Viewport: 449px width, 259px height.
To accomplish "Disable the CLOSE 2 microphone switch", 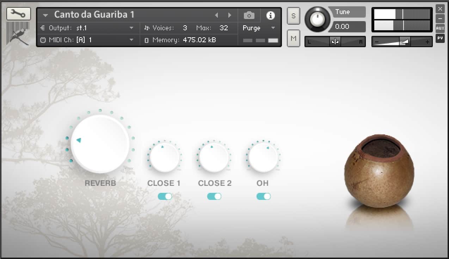I will pos(214,196).
